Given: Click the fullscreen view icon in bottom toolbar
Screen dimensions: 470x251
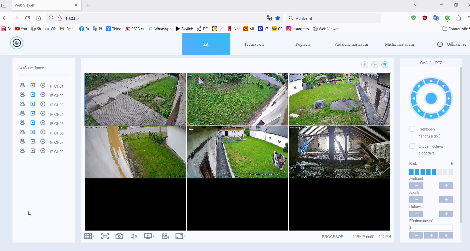Looking at the screenshot, I should click(x=105, y=236).
